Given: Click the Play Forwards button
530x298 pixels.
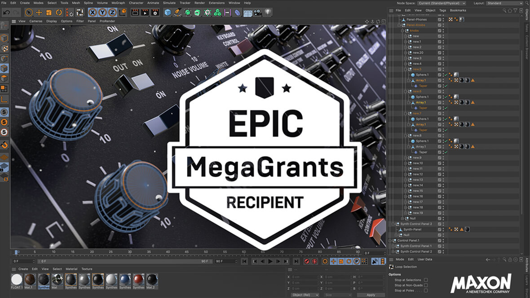Looking at the screenshot, I should [x=270, y=261].
